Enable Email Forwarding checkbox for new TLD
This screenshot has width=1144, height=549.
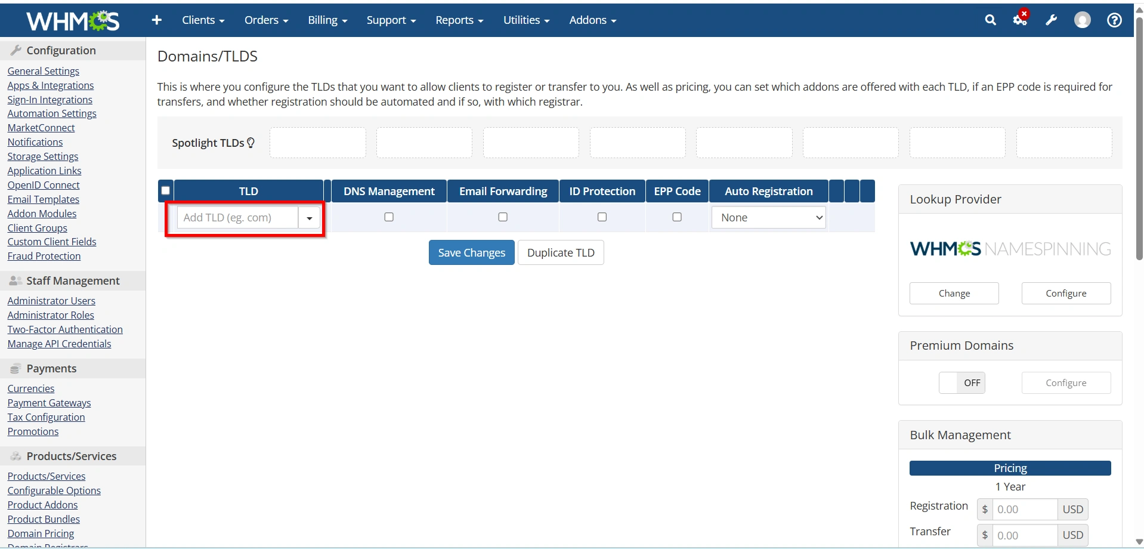(503, 217)
